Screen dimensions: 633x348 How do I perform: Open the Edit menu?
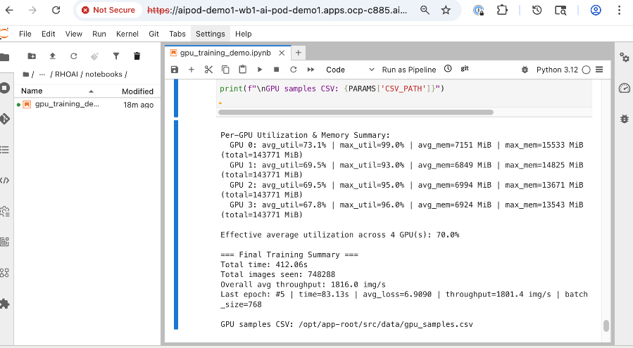tap(48, 34)
